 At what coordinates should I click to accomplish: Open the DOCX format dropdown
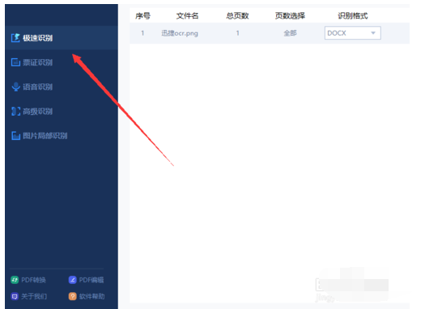coord(353,33)
